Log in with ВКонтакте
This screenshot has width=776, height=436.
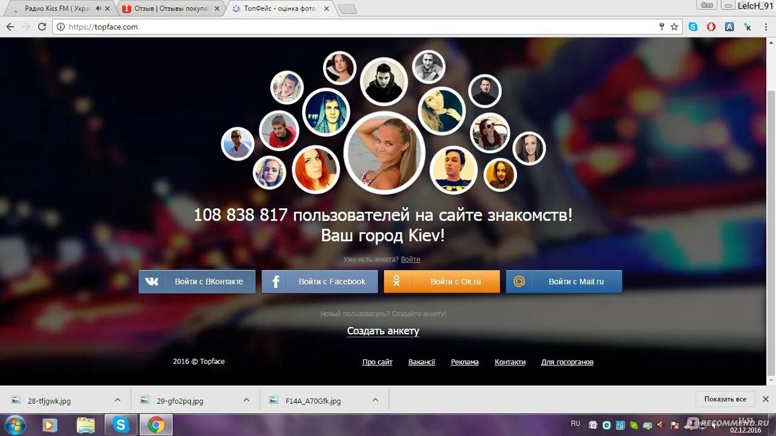pos(197,282)
